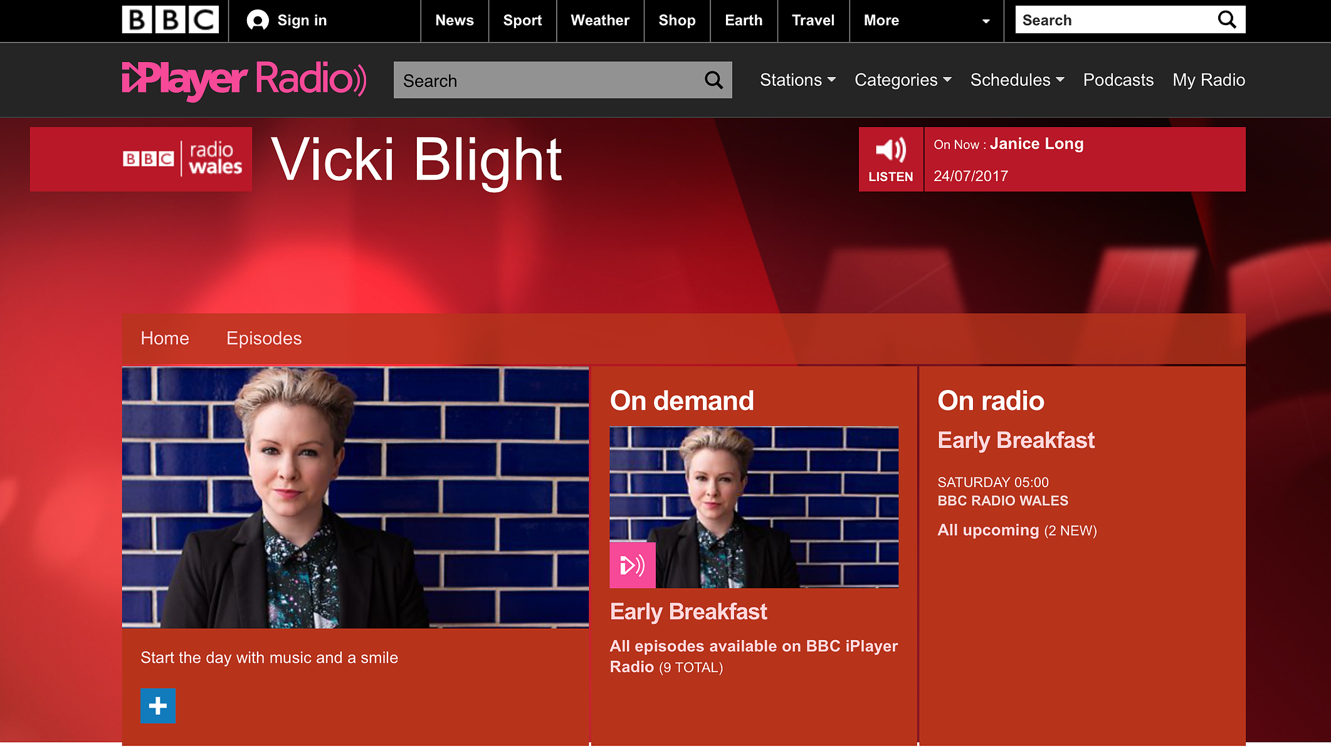
Task: Open Travel in the BBC navigation
Action: tap(813, 21)
